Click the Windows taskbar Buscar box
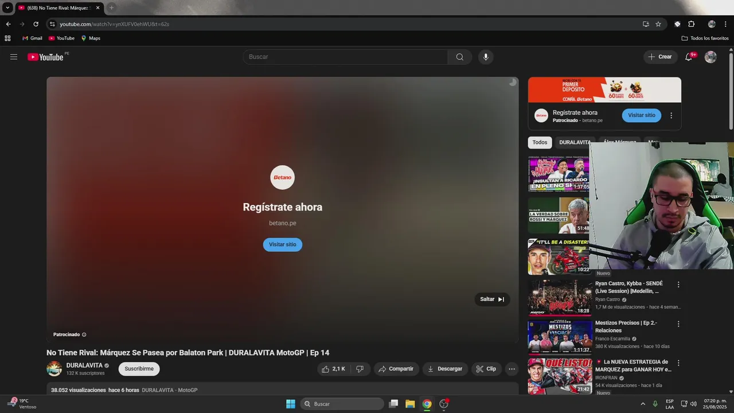The image size is (734, 413). (x=342, y=404)
